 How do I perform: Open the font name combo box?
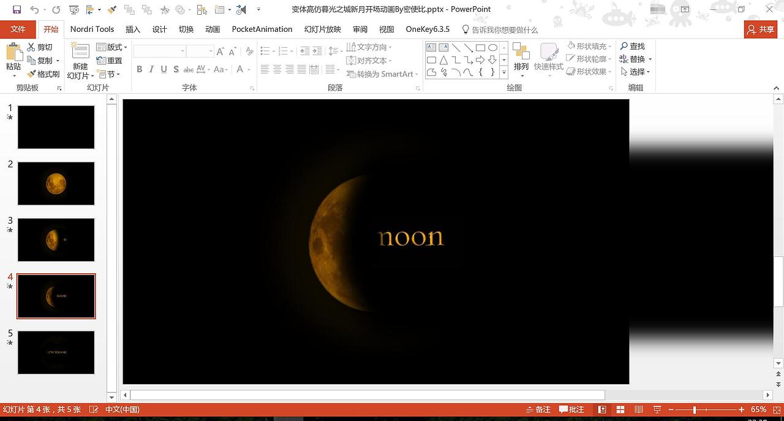coord(160,51)
